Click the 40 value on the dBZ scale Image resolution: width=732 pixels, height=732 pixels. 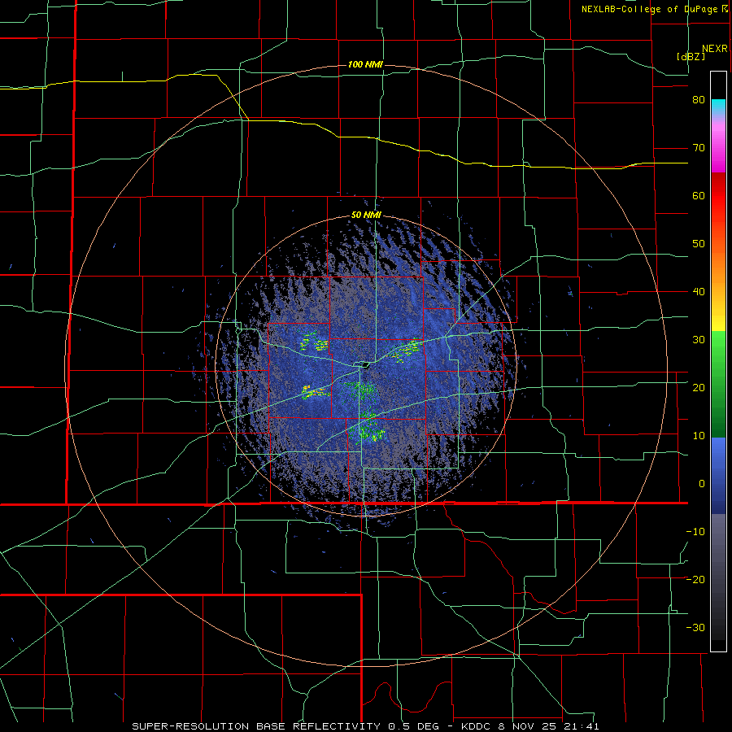point(699,292)
